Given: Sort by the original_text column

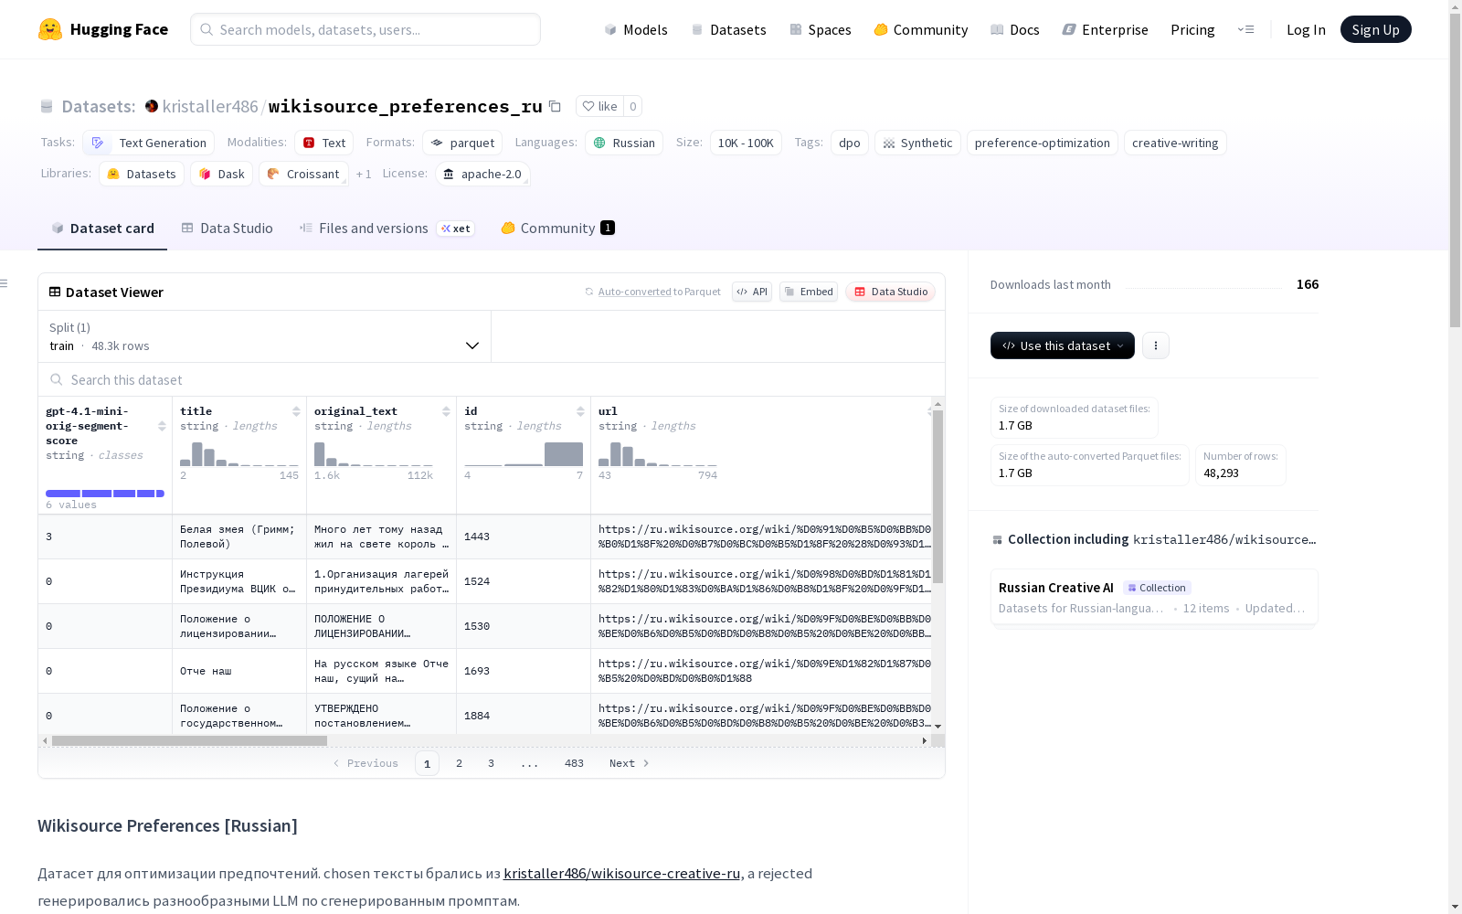Looking at the screenshot, I should click(x=446, y=411).
